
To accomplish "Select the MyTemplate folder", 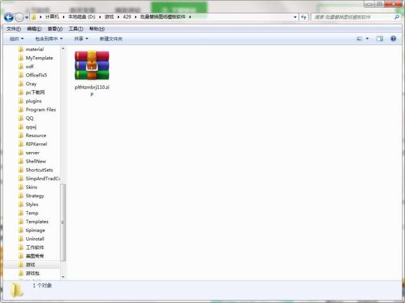I will tap(39, 58).
